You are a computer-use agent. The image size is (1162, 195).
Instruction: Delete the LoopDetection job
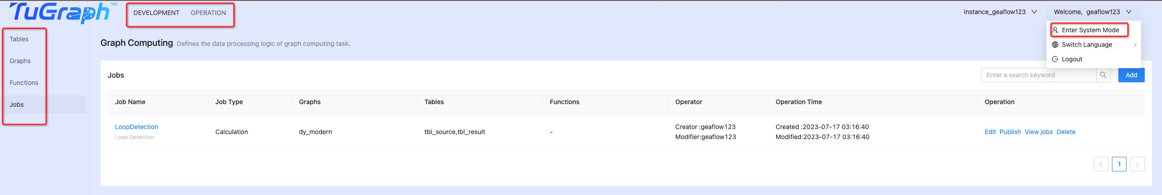pos(1066,132)
